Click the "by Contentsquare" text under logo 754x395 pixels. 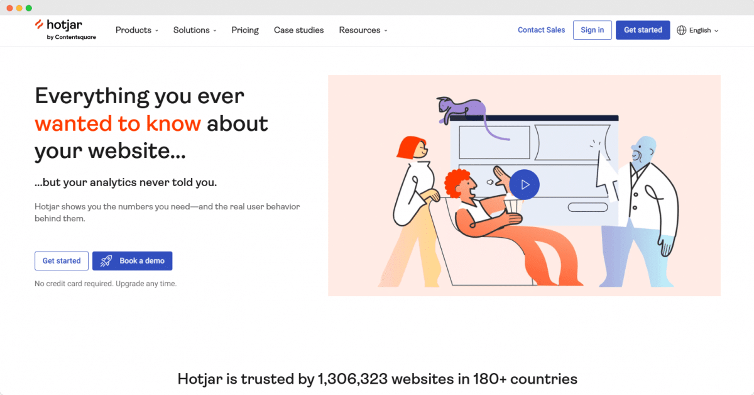point(72,37)
